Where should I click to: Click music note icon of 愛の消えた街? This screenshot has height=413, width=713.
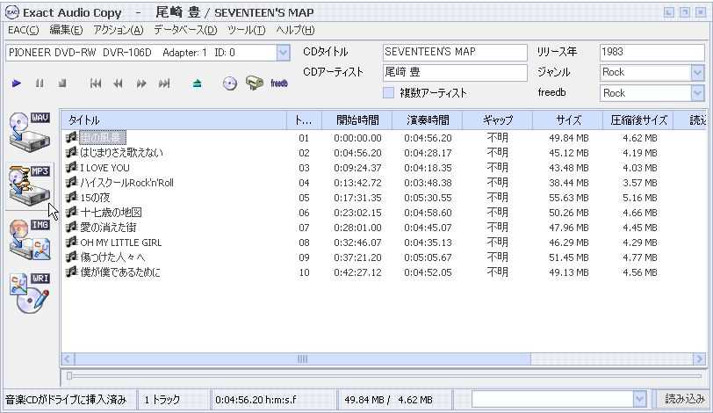click(71, 227)
